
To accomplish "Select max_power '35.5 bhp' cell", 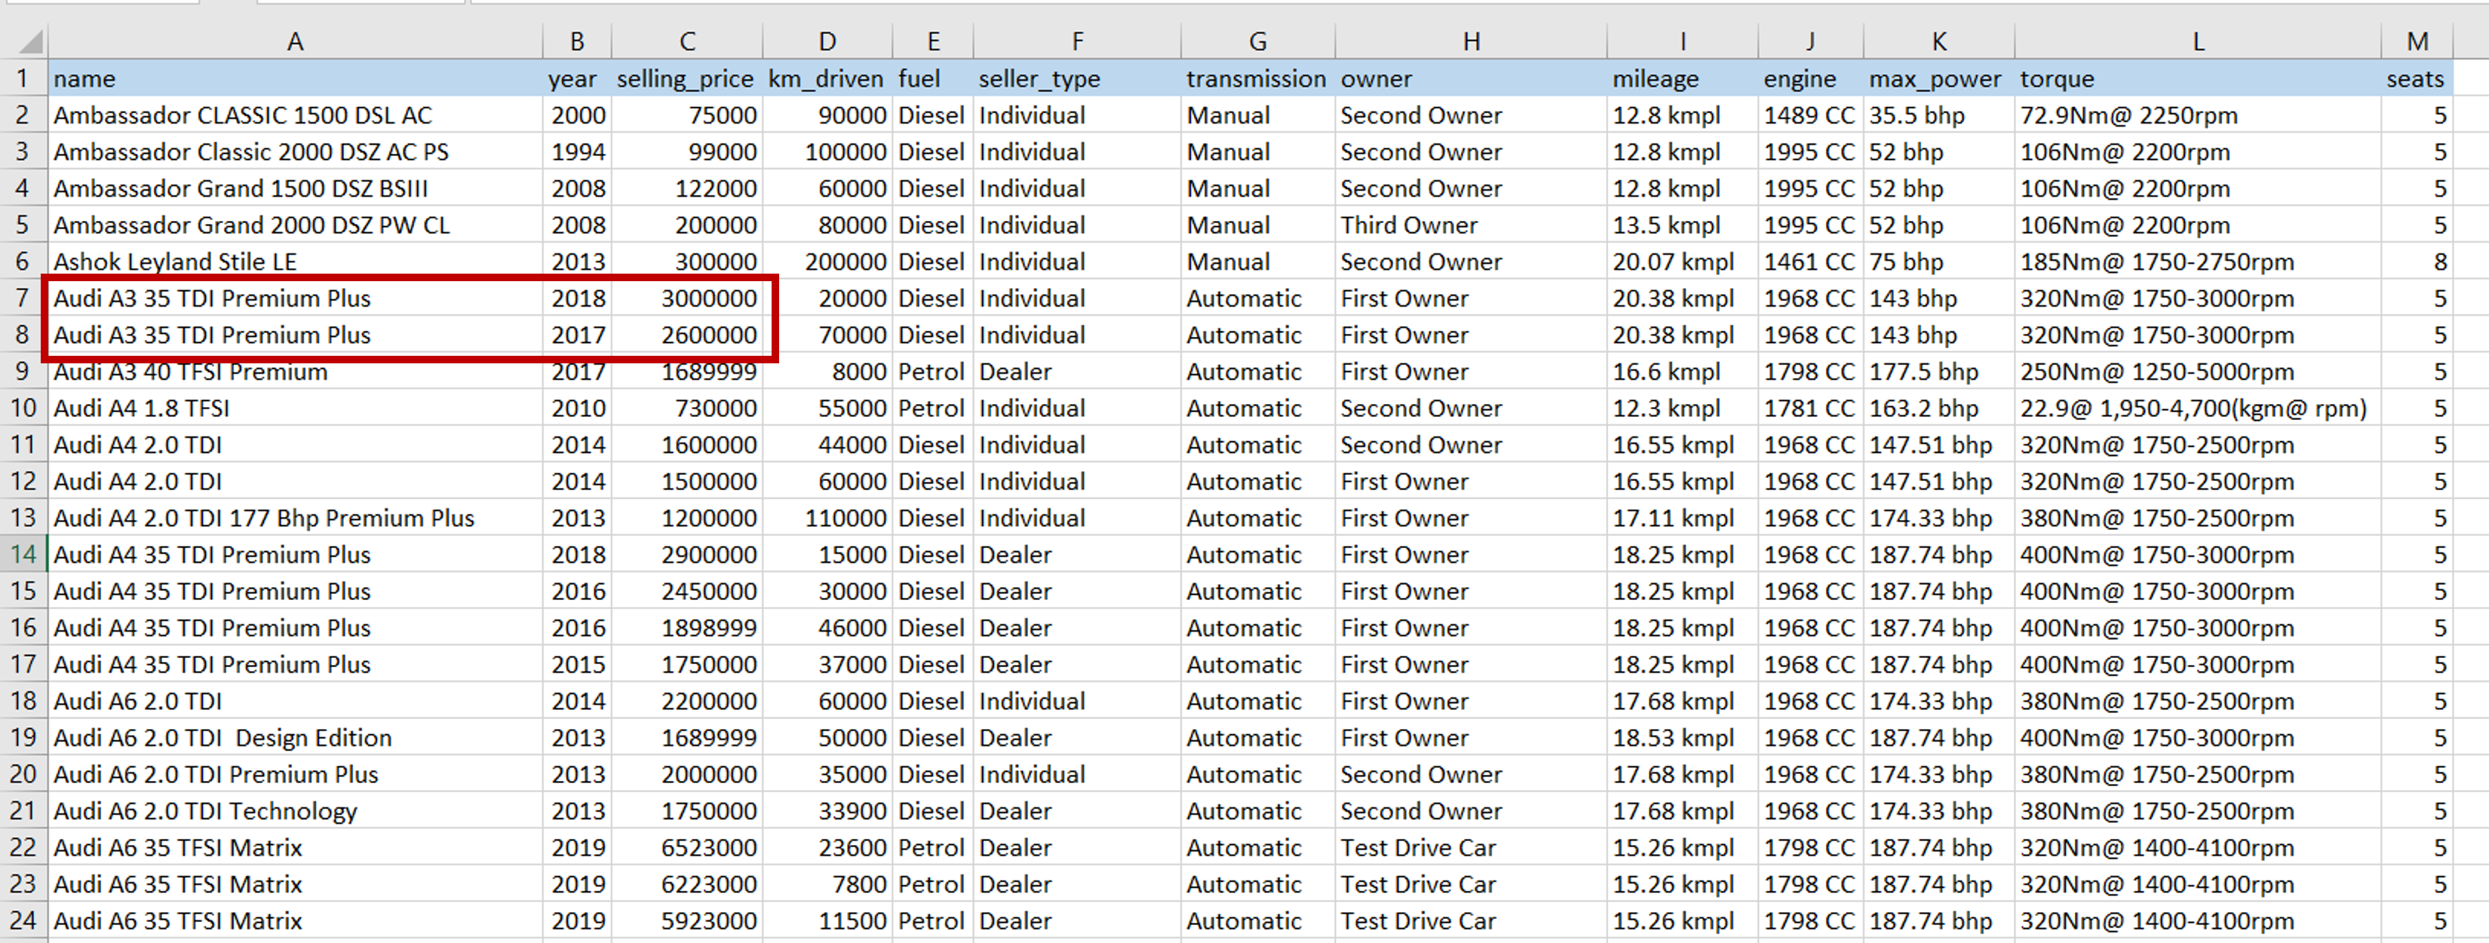I will point(1939,115).
